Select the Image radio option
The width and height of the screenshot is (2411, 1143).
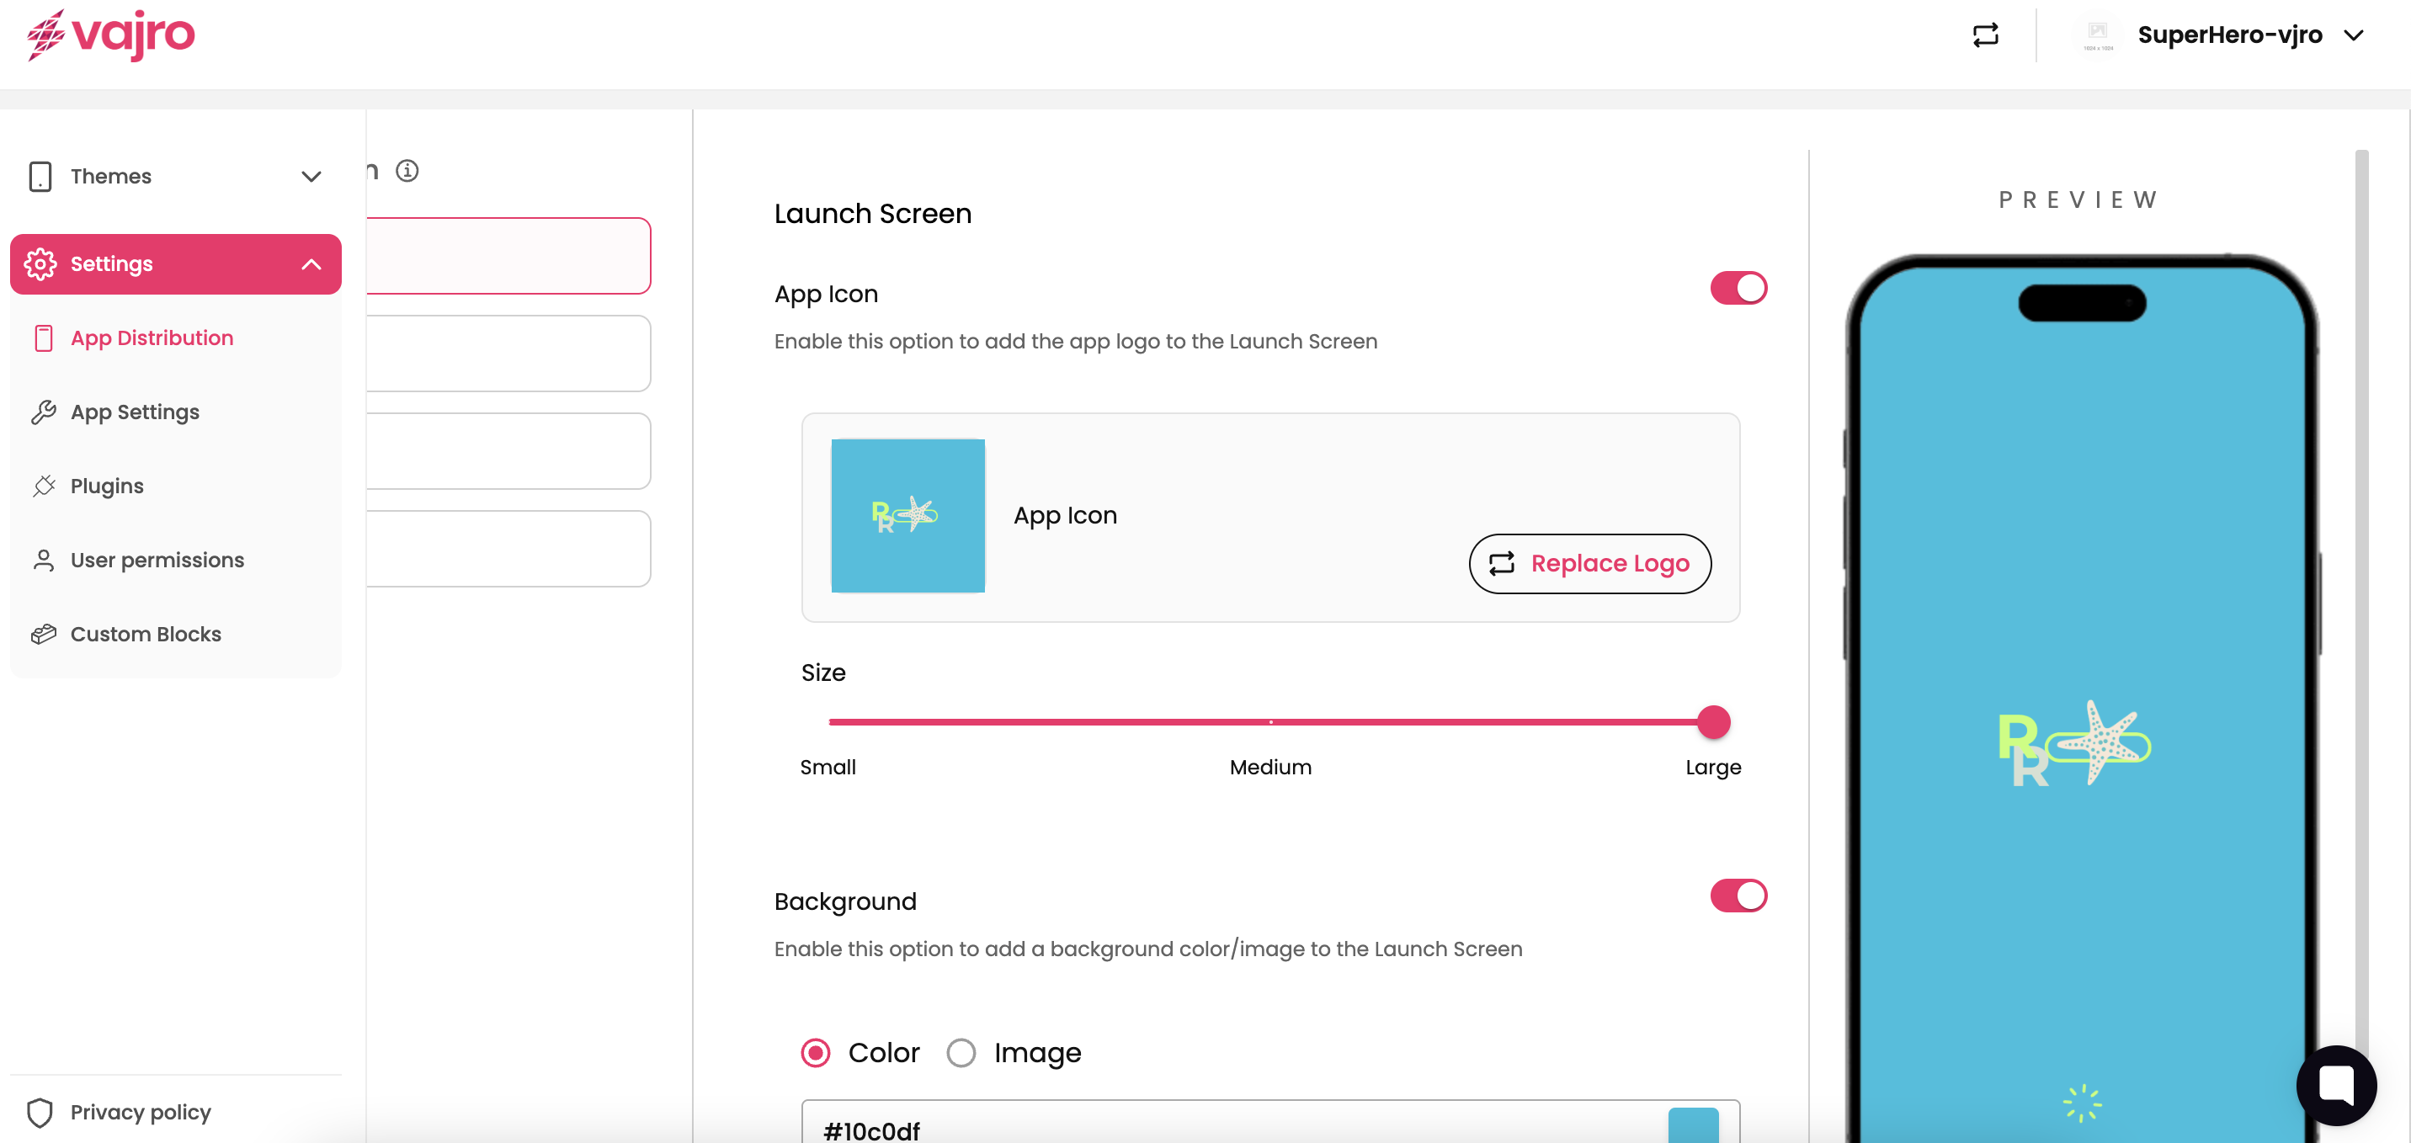click(961, 1052)
